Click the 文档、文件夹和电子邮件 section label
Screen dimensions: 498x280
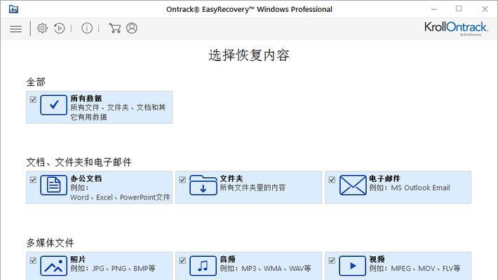(79, 162)
